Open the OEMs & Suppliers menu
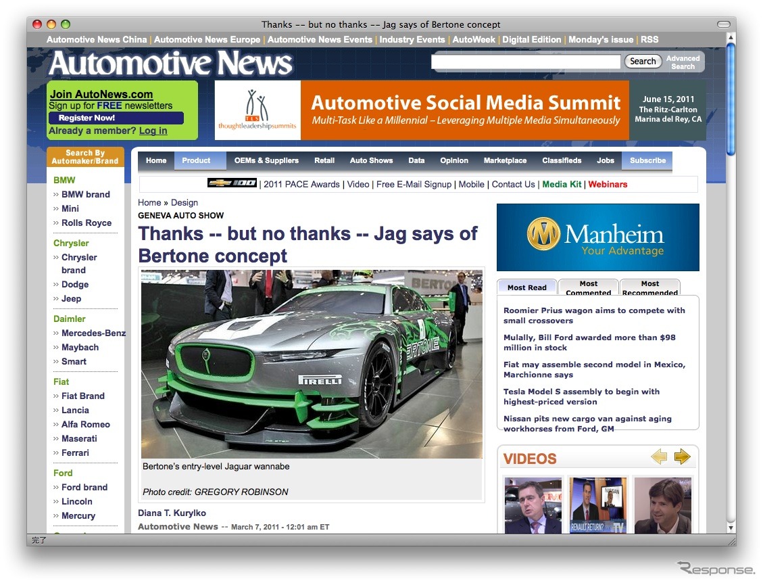Viewport: 763px width, 583px height. tap(266, 161)
